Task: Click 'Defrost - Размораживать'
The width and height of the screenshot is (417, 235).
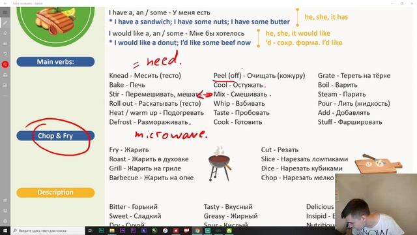Action: click(149, 122)
